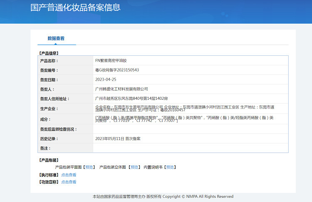Preview 内置说明书 link
The image size is (312, 202).
click(x=170, y=167)
